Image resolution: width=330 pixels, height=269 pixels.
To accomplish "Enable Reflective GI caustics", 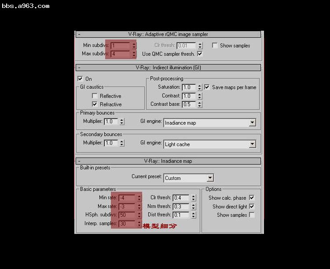I will click(95, 96).
